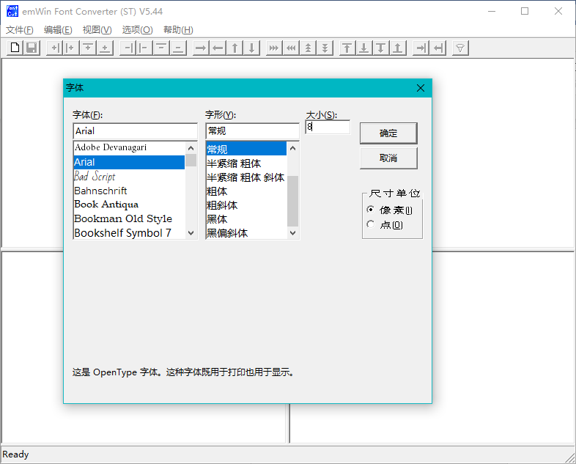Click the single left-arrow shift icon
Screen dimensions: 576x464
point(218,48)
